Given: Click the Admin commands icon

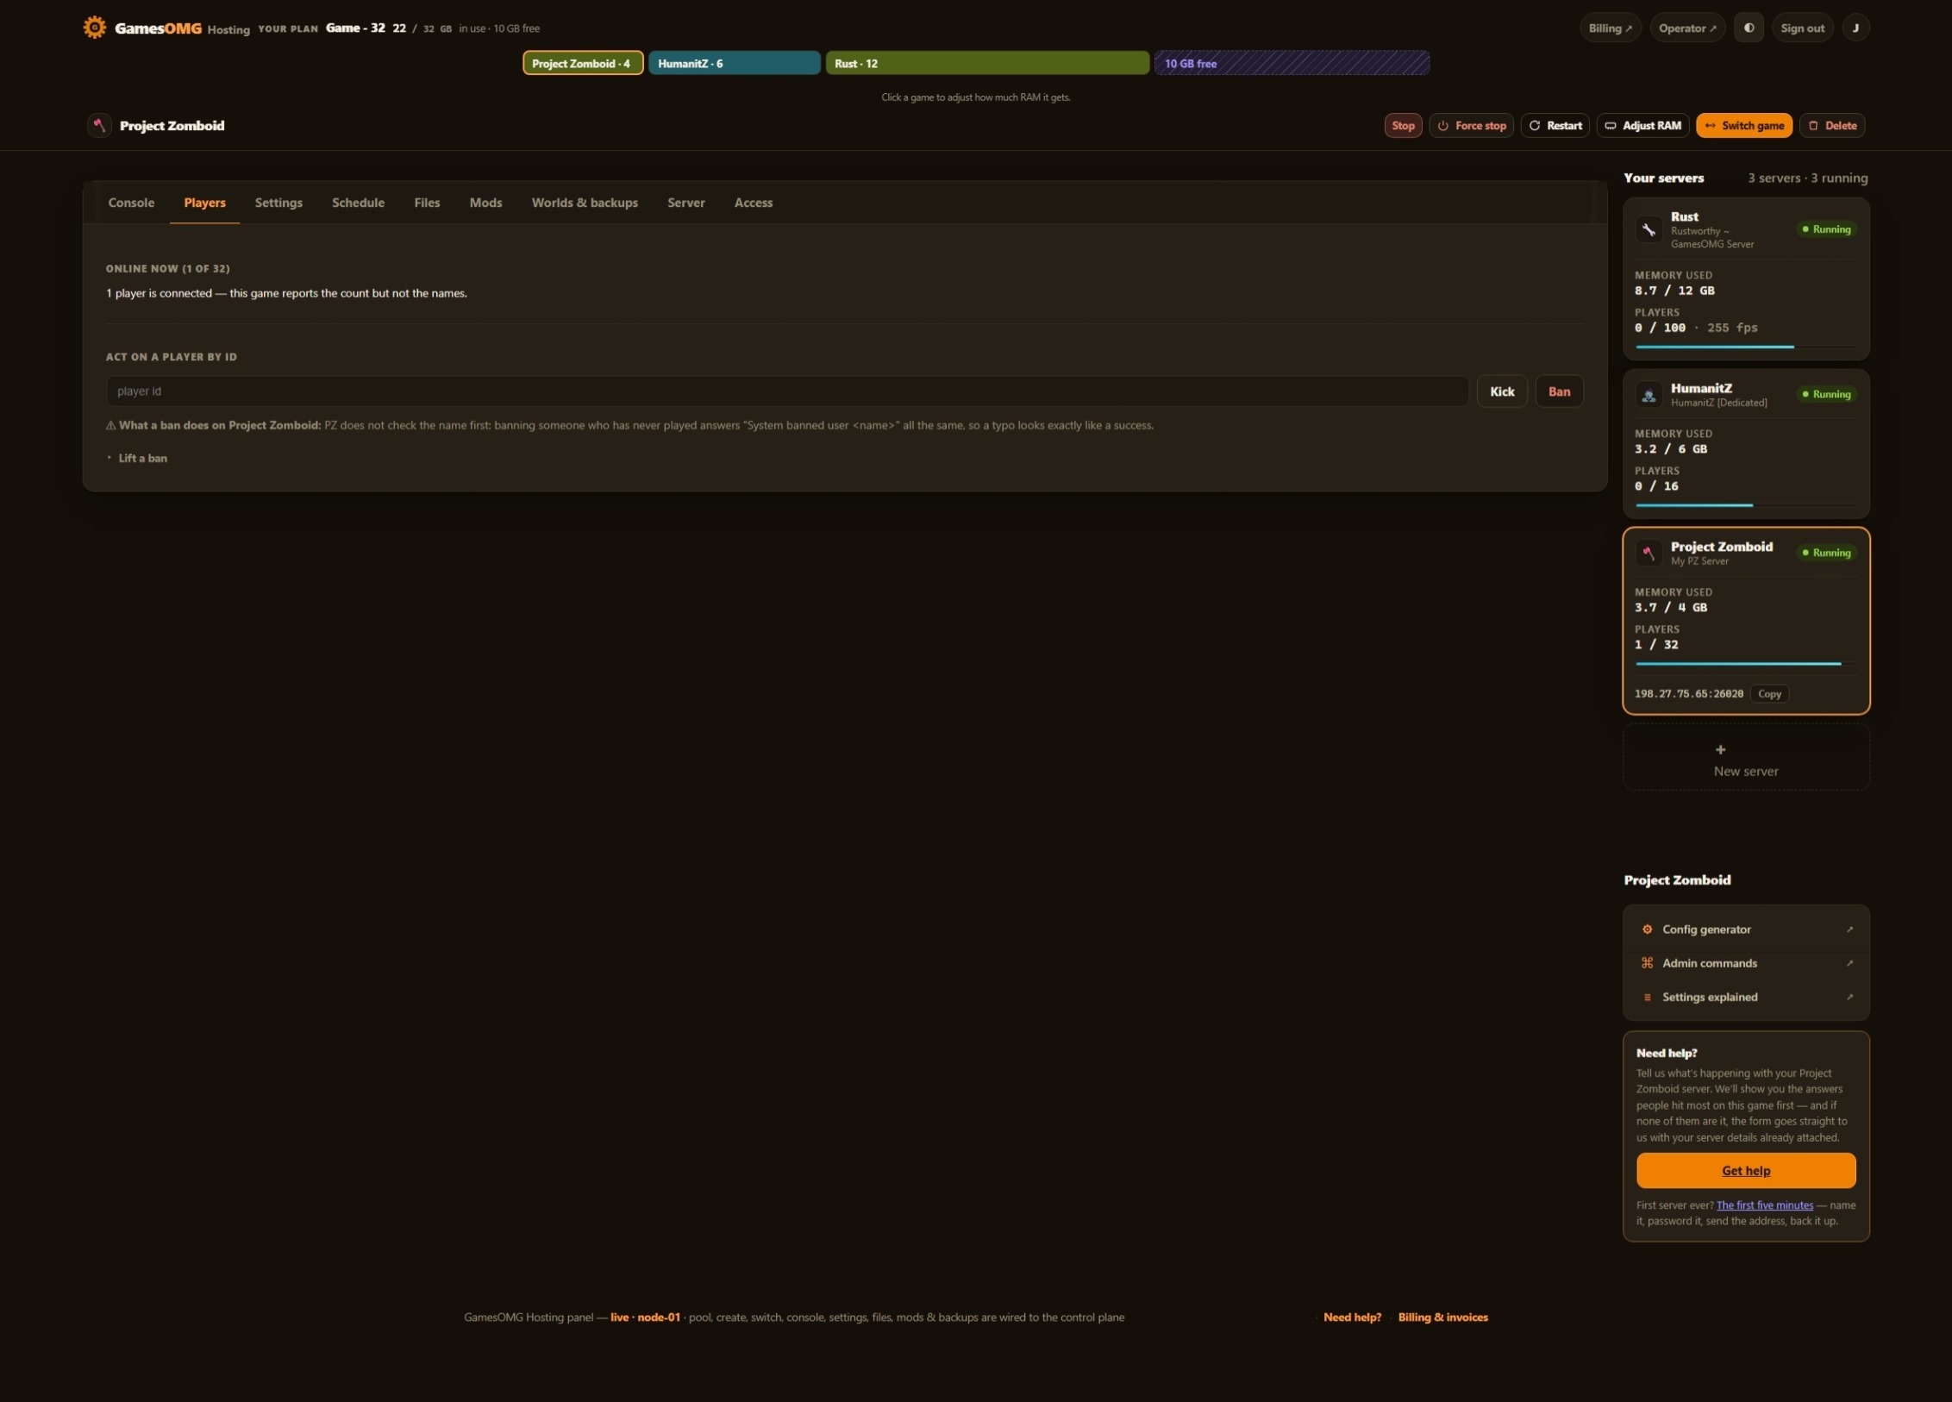Looking at the screenshot, I should tap(1647, 963).
